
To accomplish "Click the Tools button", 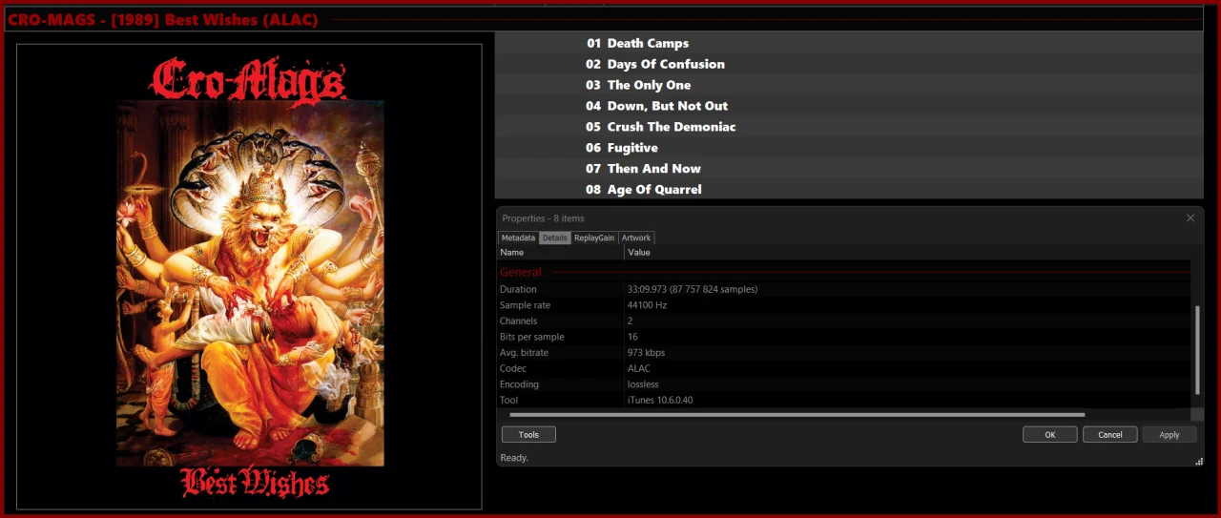I will pyautogui.click(x=528, y=434).
